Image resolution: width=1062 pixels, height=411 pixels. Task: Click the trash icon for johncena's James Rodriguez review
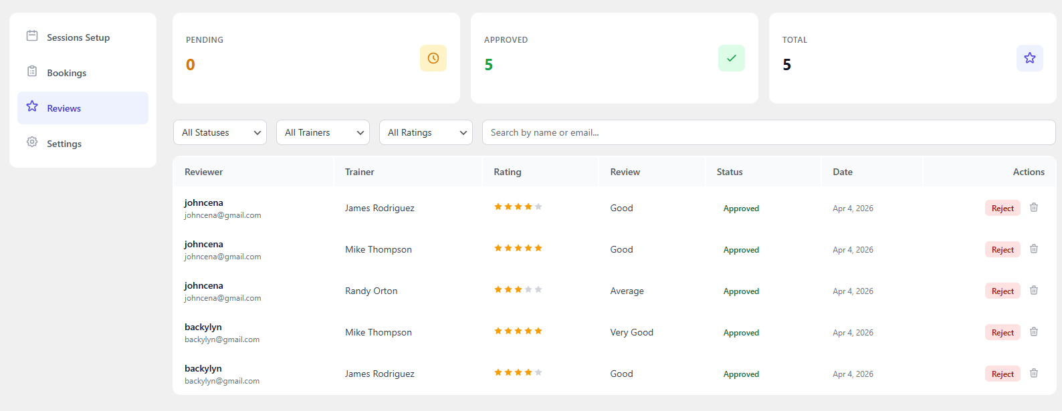pos(1033,207)
